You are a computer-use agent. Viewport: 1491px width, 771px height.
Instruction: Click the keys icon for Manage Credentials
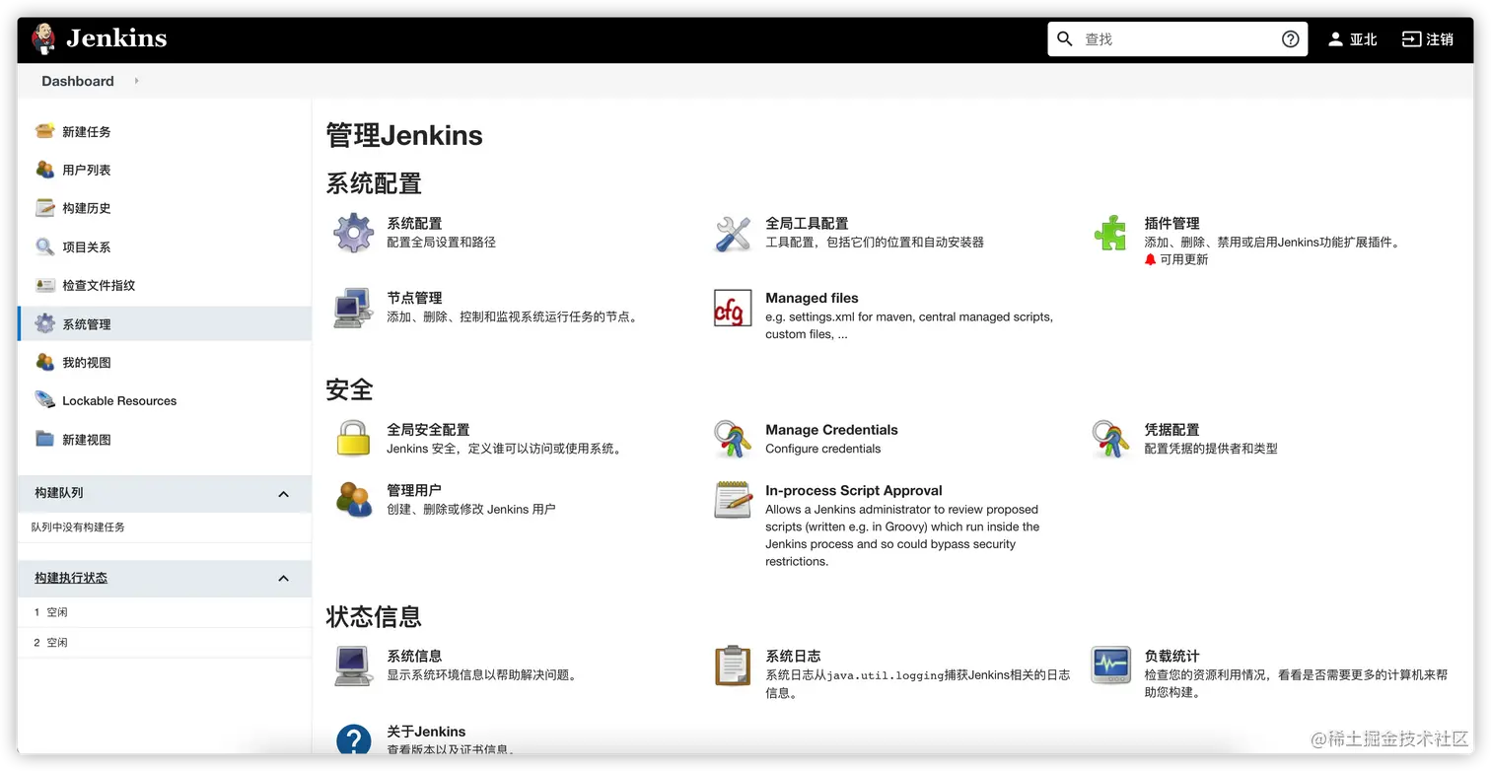click(733, 439)
